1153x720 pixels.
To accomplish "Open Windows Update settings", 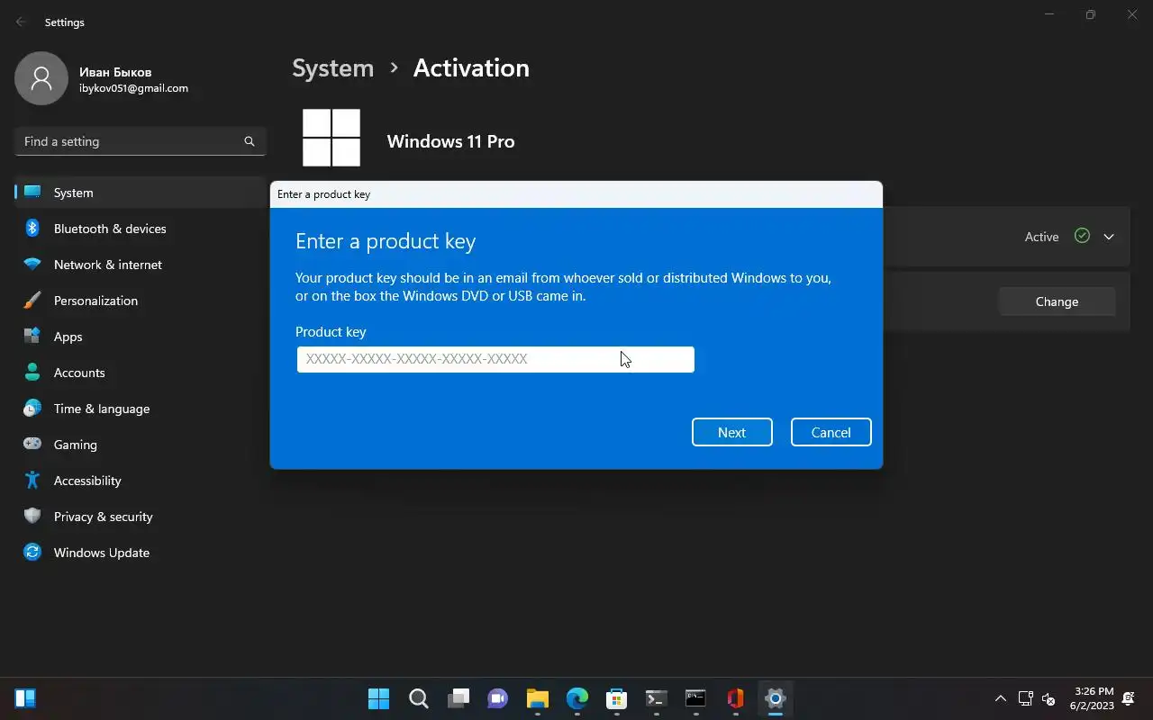I will 141,553.
